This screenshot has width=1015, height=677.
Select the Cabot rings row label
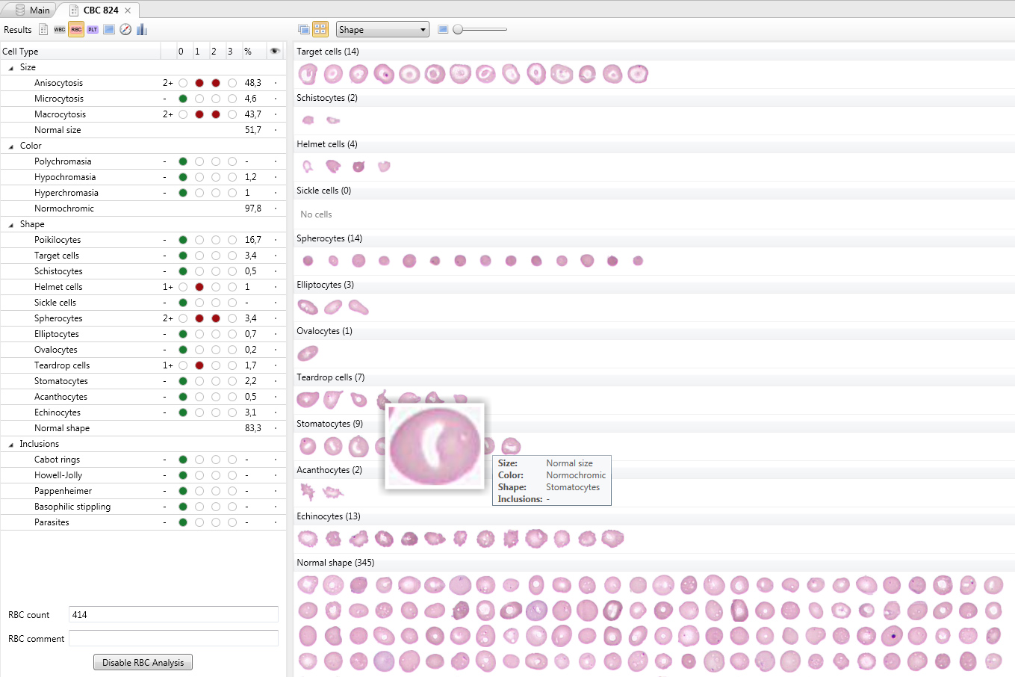(x=57, y=460)
